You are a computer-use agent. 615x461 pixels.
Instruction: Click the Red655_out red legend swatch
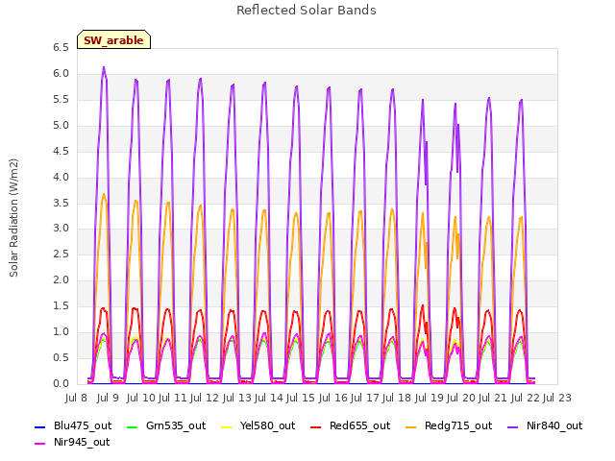(316, 426)
